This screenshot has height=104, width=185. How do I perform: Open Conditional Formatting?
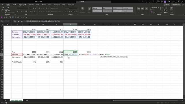tap(83, 10)
